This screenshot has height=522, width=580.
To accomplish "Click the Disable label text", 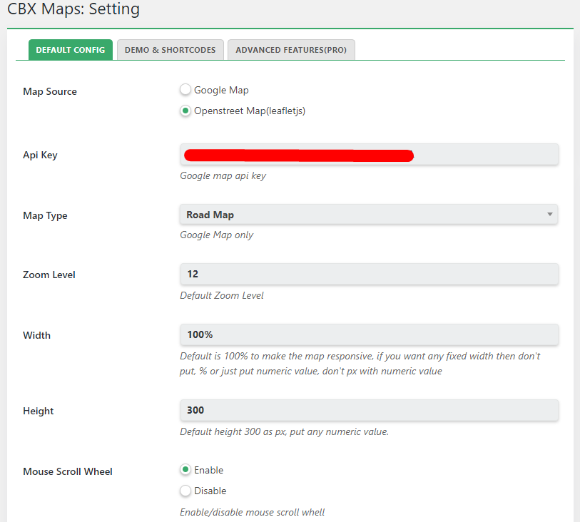I will pos(210,491).
